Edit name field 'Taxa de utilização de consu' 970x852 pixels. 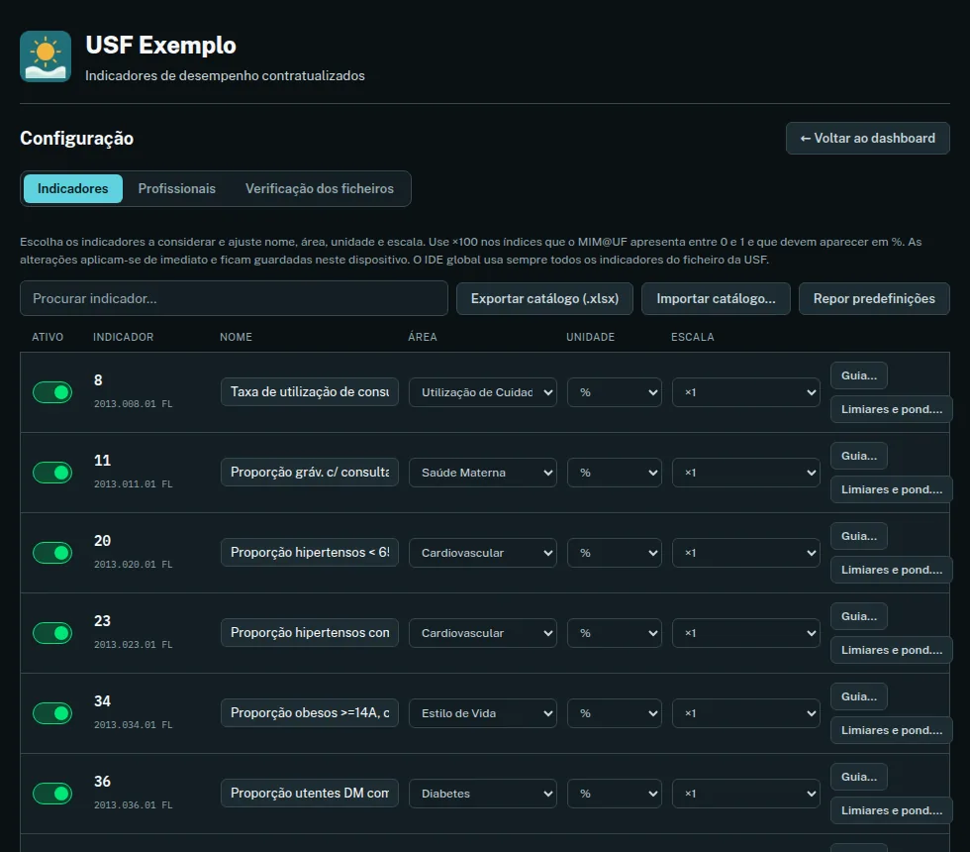(x=309, y=392)
